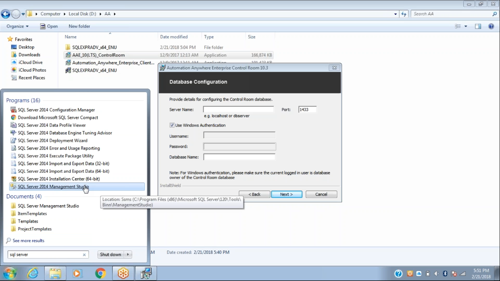Cancel the Control Room installer
Screen dimensions: 500x281
point(321,194)
